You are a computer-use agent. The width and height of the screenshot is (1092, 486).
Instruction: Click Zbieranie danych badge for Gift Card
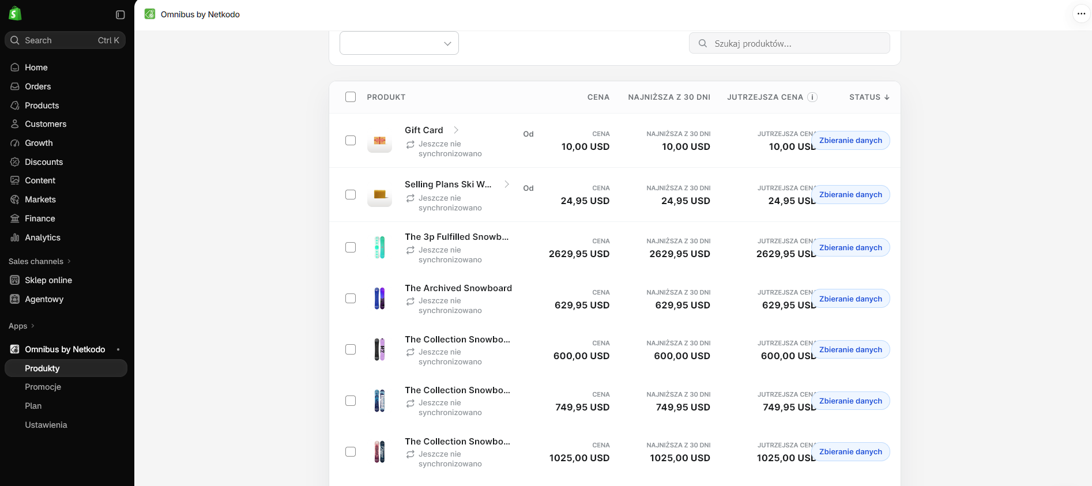click(850, 141)
